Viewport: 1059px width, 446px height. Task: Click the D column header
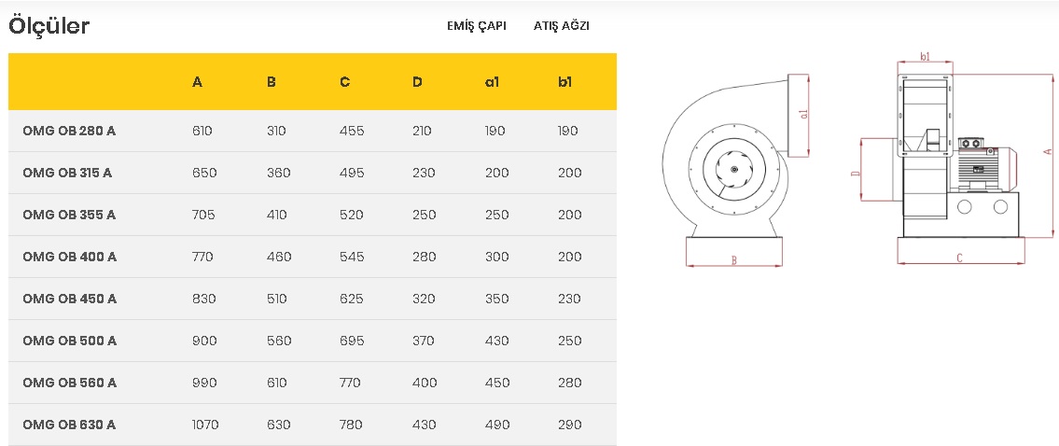417,82
